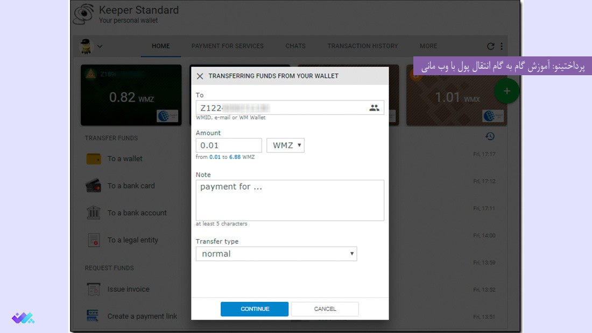Go to TRANSACTION HISTORY tab
Image resolution: width=592 pixels, height=333 pixels.
(362, 46)
